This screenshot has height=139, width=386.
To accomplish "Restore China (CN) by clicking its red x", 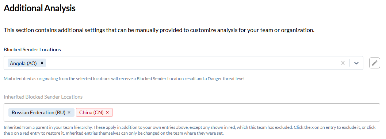I will (x=107, y=112).
